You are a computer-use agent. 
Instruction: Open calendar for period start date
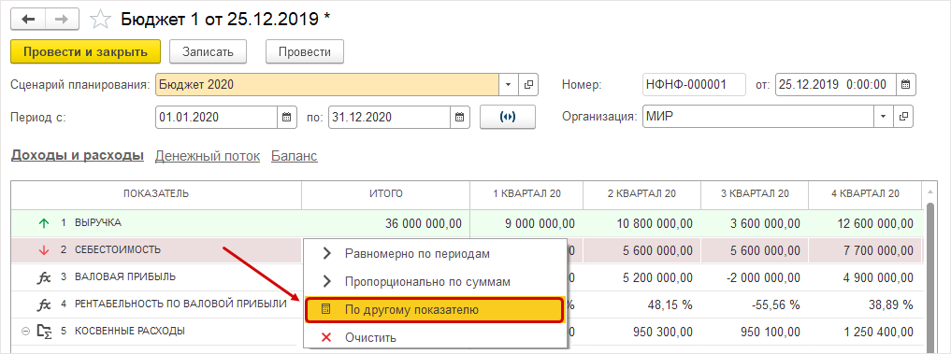click(286, 117)
